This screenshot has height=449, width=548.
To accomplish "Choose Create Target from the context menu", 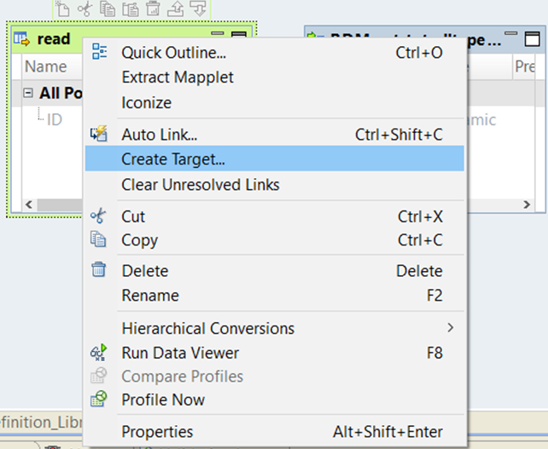I will tap(274, 158).
